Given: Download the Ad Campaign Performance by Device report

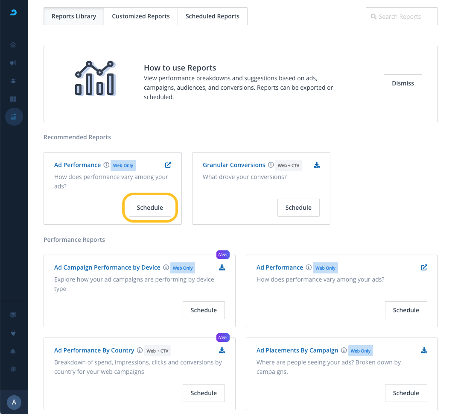Looking at the screenshot, I should click(222, 267).
